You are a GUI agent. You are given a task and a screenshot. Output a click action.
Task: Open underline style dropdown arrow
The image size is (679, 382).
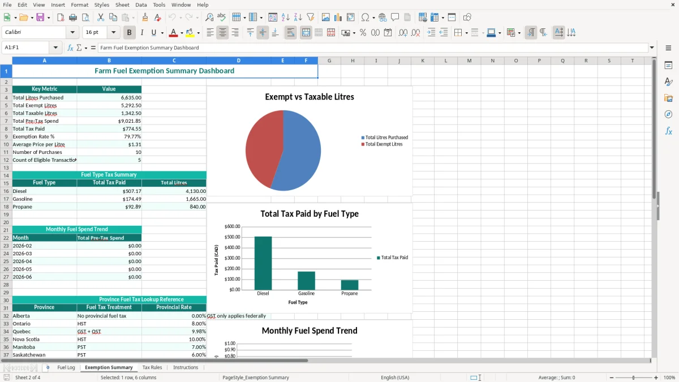click(162, 33)
